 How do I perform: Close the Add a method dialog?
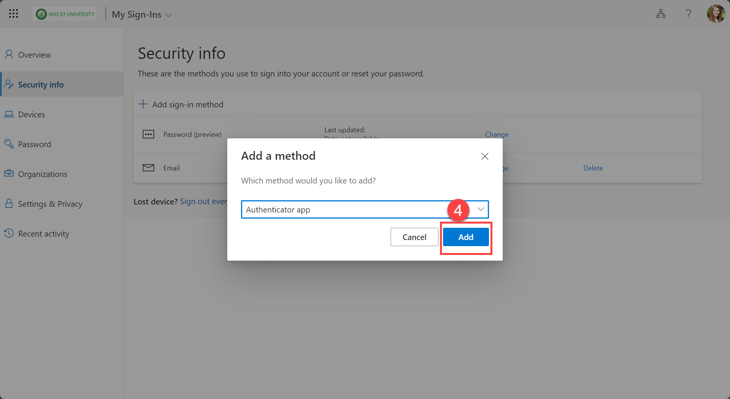(x=485, y=156)
